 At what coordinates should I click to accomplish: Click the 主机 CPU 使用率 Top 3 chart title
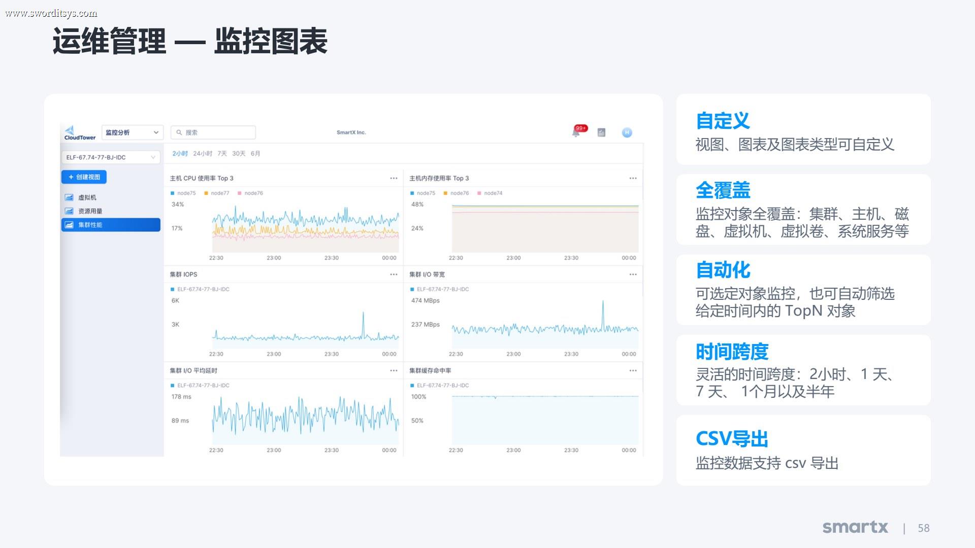click(202, 178)
